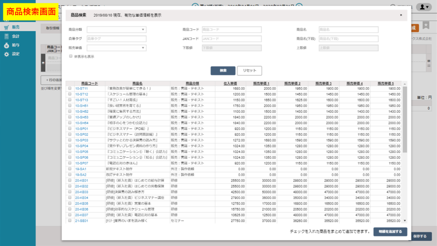This screenshot has height=246, width=437.
Task: Focus the 商品名 input field
Action: click(x=348, y=30)
